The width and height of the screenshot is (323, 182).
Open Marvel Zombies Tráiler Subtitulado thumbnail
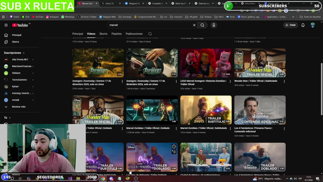pyautogui.click(x=206, y=110)
